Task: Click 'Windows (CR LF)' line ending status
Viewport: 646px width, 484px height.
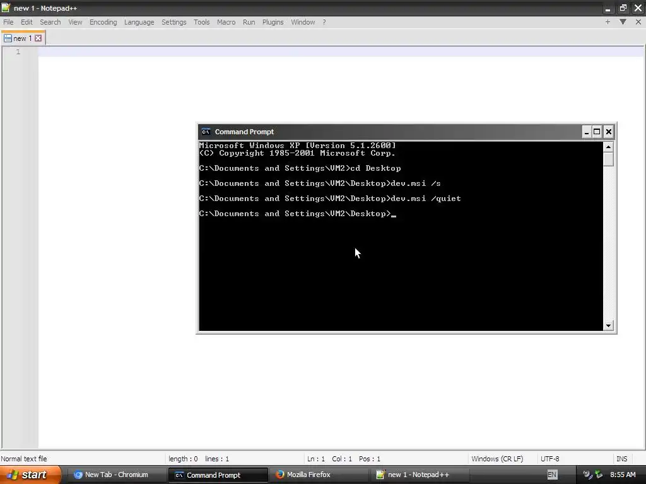Action: (x=497, y=459)
